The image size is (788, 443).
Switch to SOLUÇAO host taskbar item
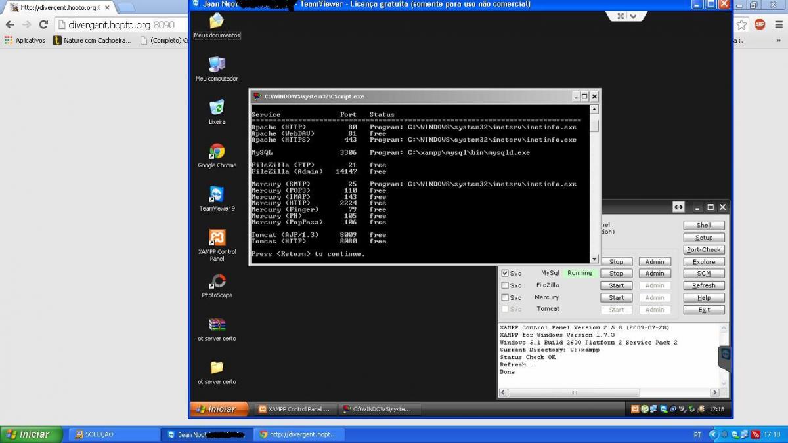click(114, 434)
